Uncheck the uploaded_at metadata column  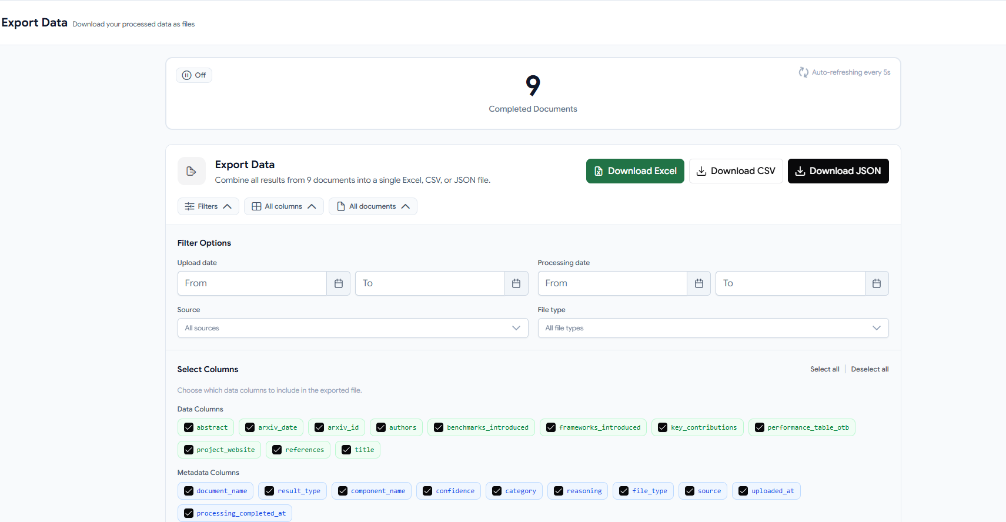pyautogui.click(x=743, y=491)
